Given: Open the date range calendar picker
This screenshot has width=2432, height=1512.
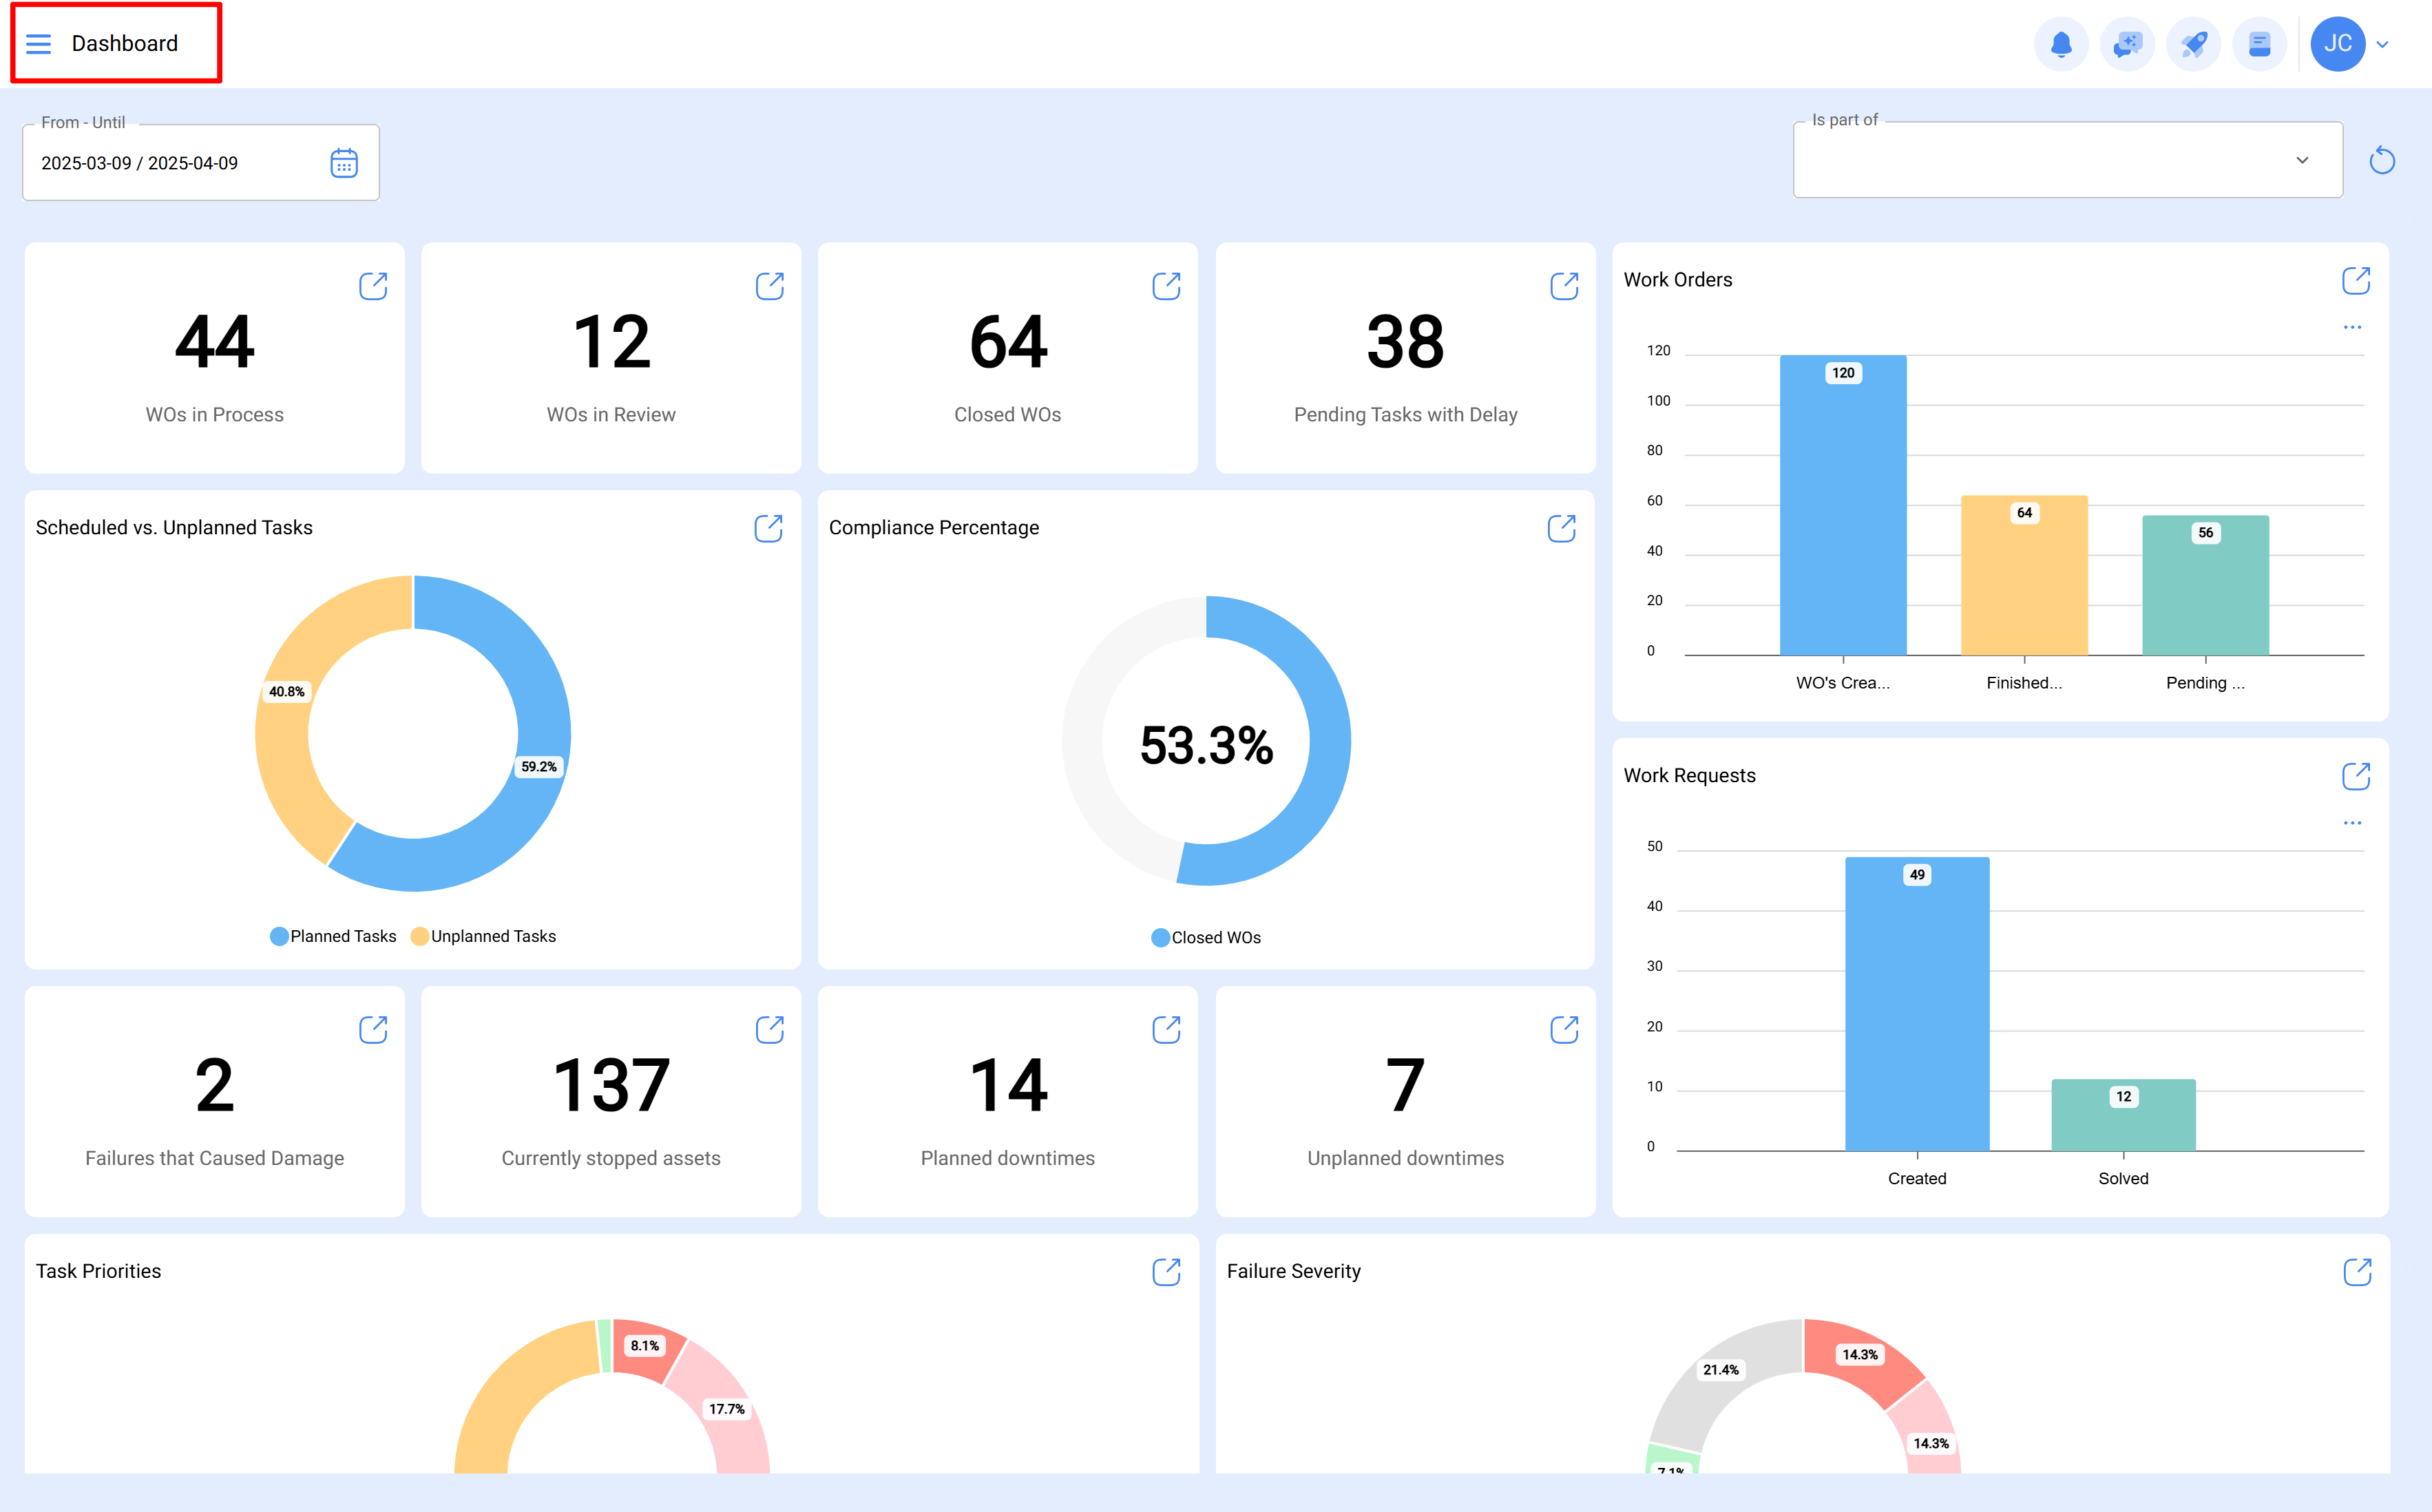Looking at the screenshot, I should (x=344, y=163).
